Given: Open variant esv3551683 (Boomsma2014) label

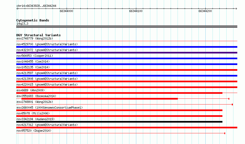Looking at the screenshot, I should click(x=36, y=96).
